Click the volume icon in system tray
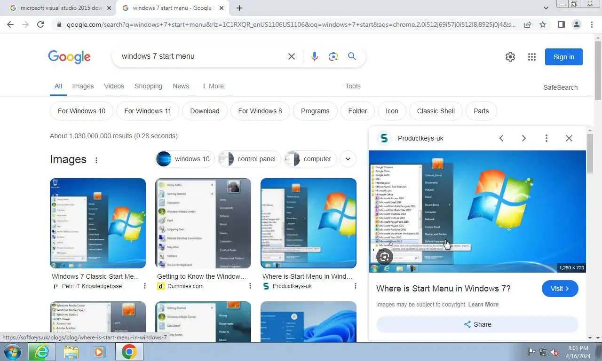The height and width of the screenshot is (361, 602). tap(554, 352)
